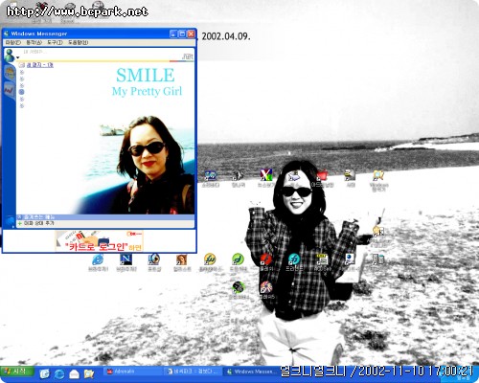This screenshot has width=479, height=383.
Task: Open the 파일(F) menu in Windows Messenger
Action: (12, 42)
